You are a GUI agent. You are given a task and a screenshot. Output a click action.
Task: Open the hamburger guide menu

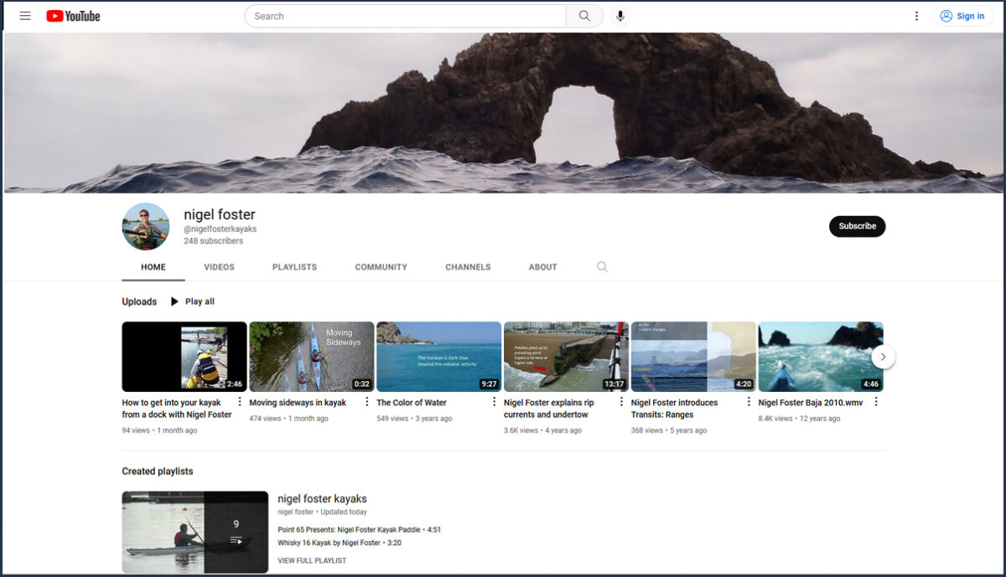coord(25,16)
